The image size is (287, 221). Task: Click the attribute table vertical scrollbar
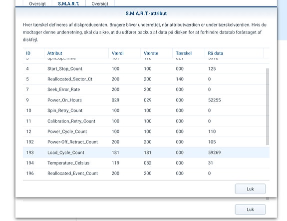click(268, 106)
